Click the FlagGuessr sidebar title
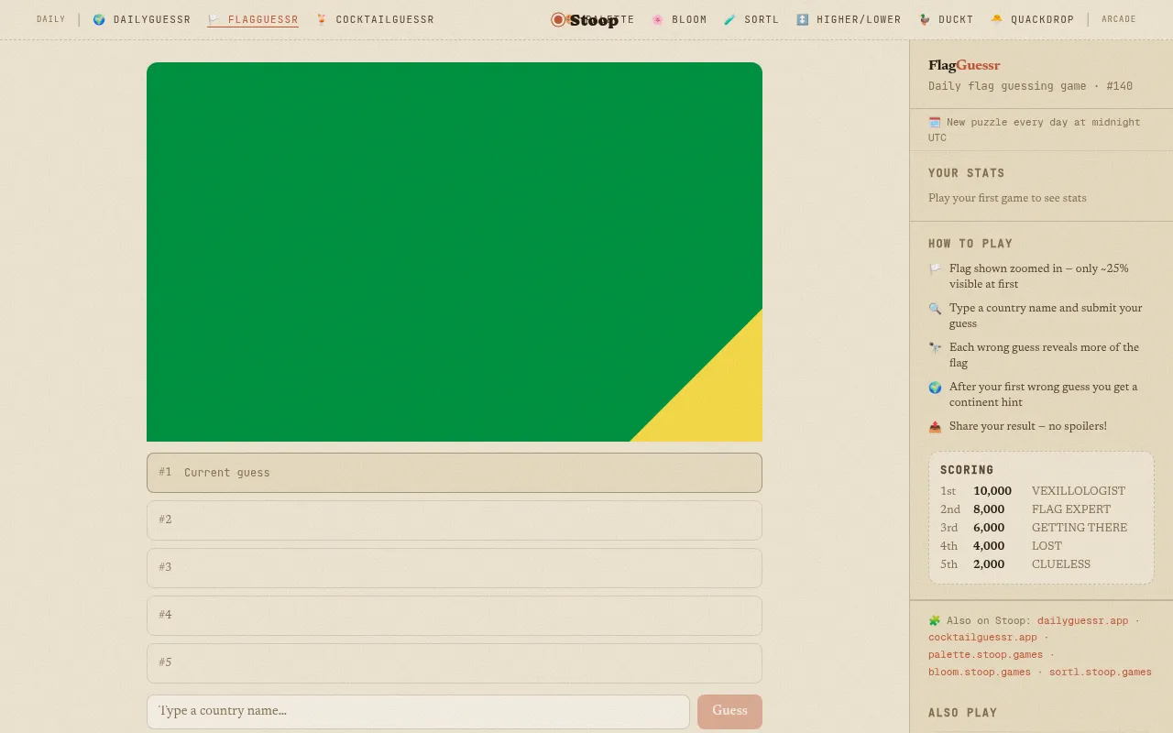Viewport: 1173px width, 733px height. click(x=964, y=65)
